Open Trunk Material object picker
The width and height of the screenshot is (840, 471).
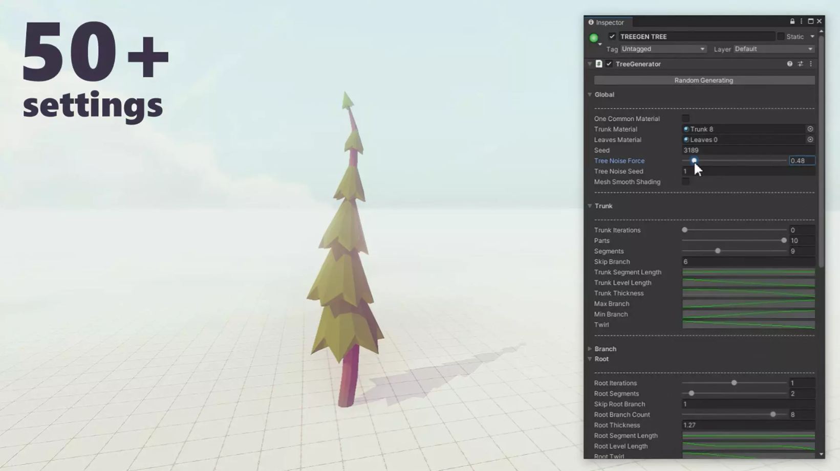coord(810,129)
